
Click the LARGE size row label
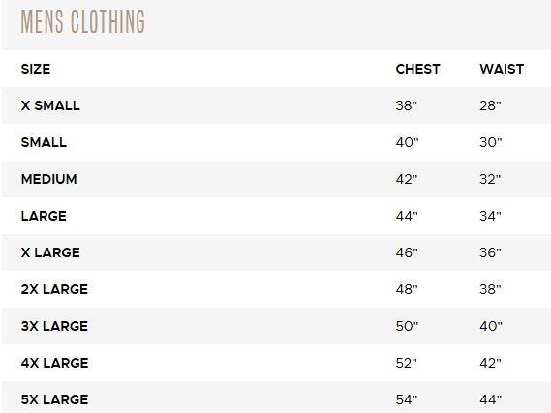(x=44, y=216)
